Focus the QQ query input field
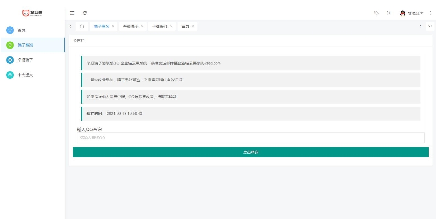Viewport: 436px width, 219px height. tap(251, 138)
